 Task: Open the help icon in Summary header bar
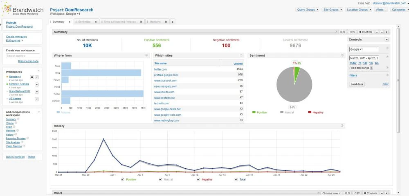(x=336, y=32)
